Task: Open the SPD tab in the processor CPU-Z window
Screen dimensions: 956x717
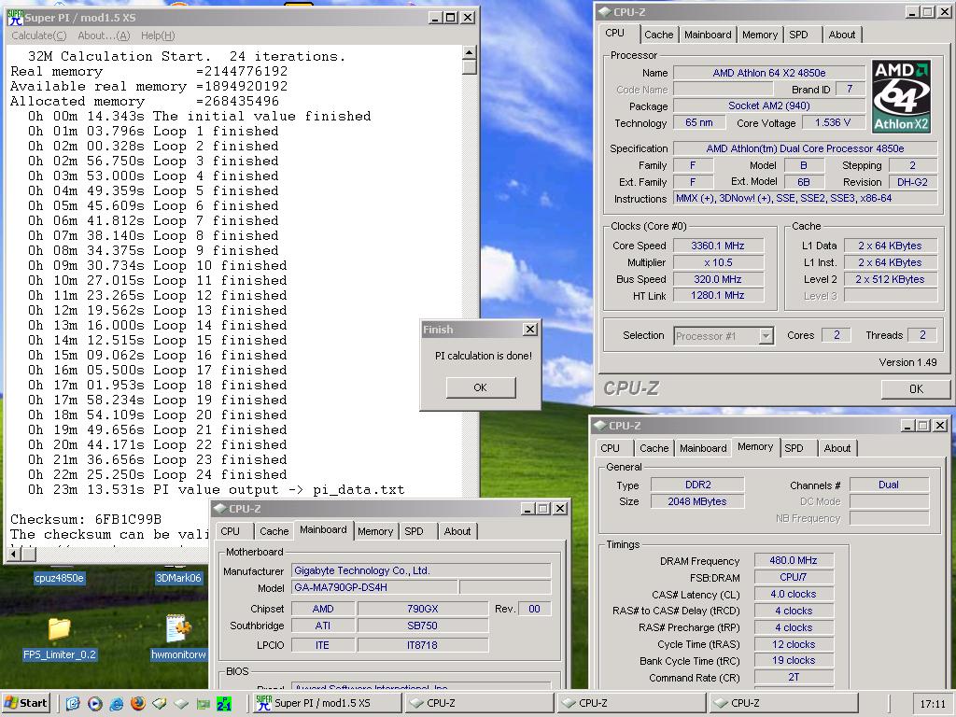Action: tap(798, 35)
